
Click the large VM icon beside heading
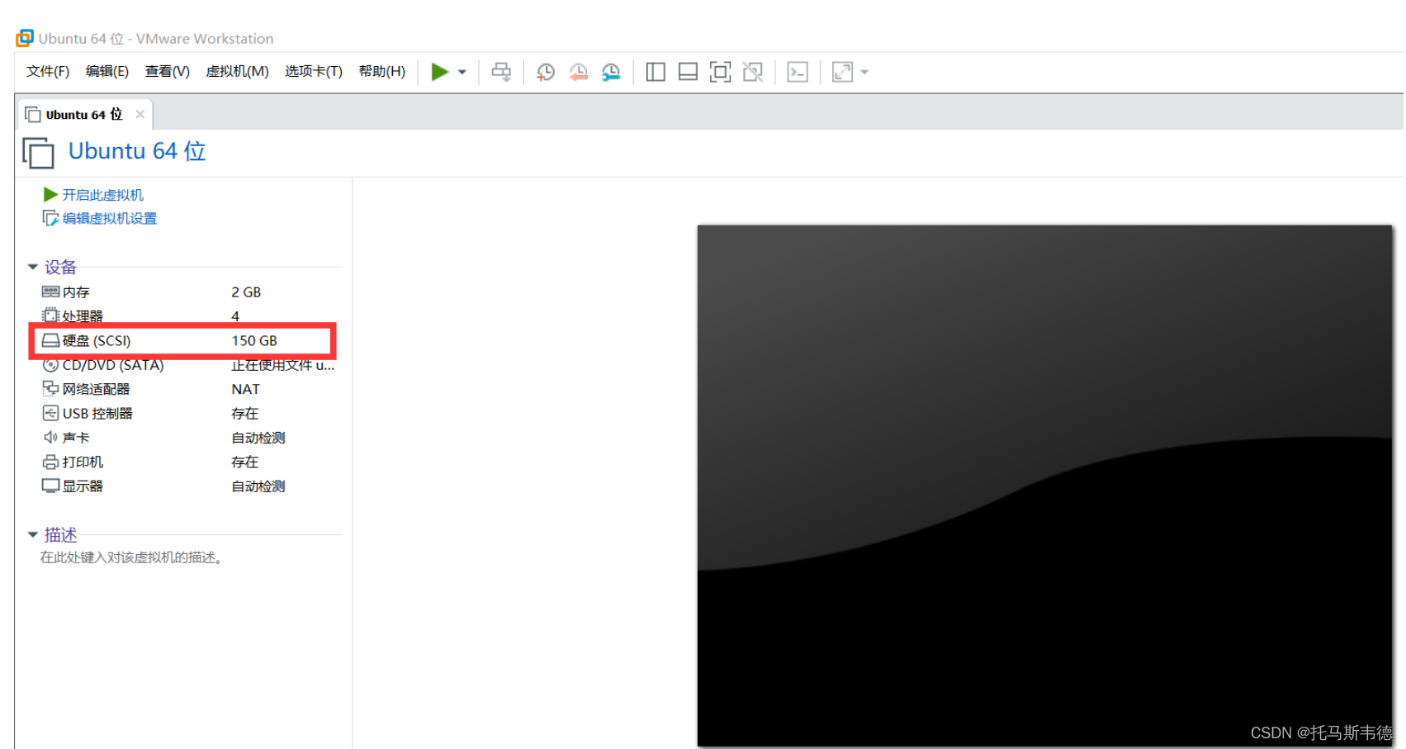pyautogui.click(x=38, y=153)
